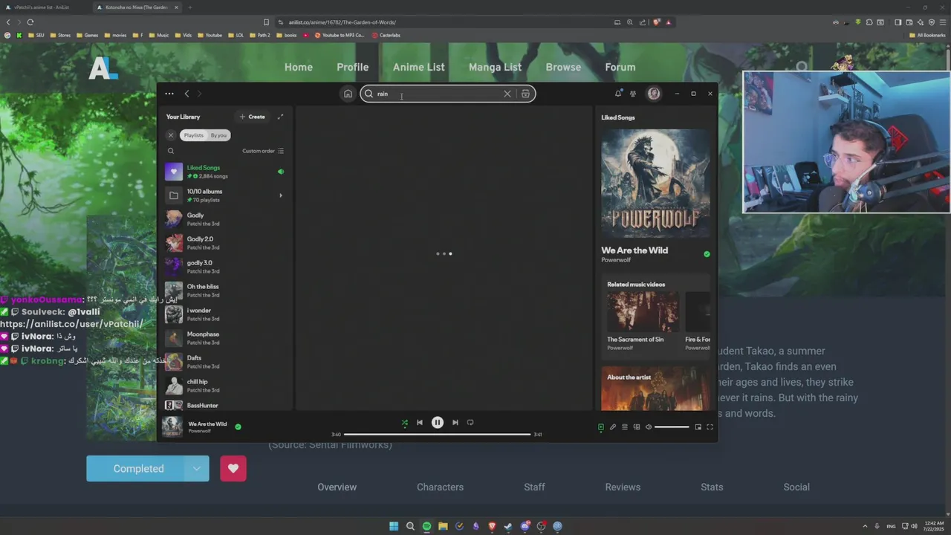
Task: Expand the 10/10 albums folder
Action: (x=281, y=195)
